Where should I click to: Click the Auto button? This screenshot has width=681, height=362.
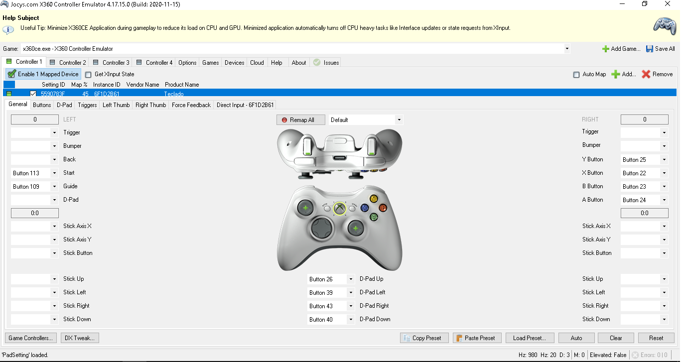(576, 338)
